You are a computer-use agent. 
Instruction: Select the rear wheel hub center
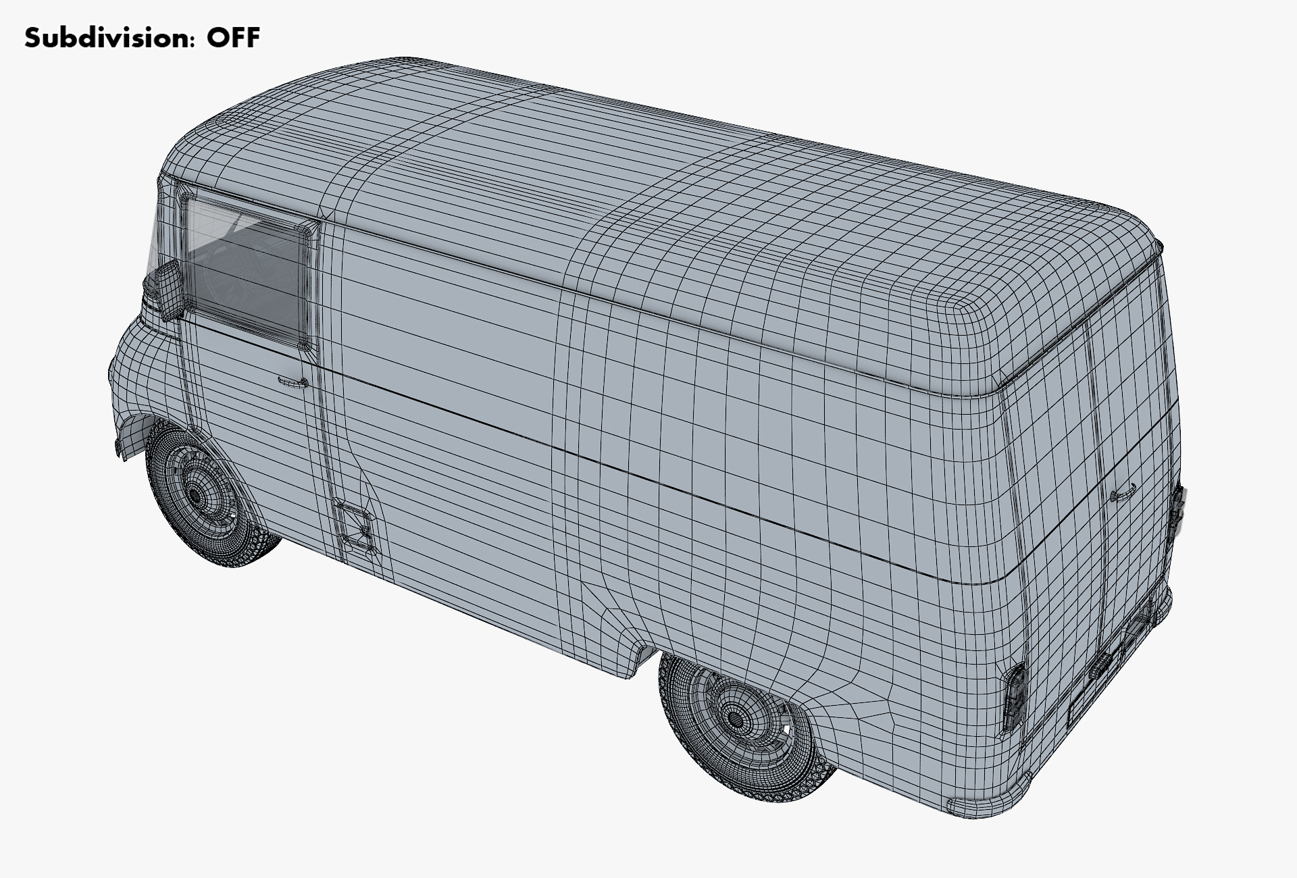pos(734,719)
